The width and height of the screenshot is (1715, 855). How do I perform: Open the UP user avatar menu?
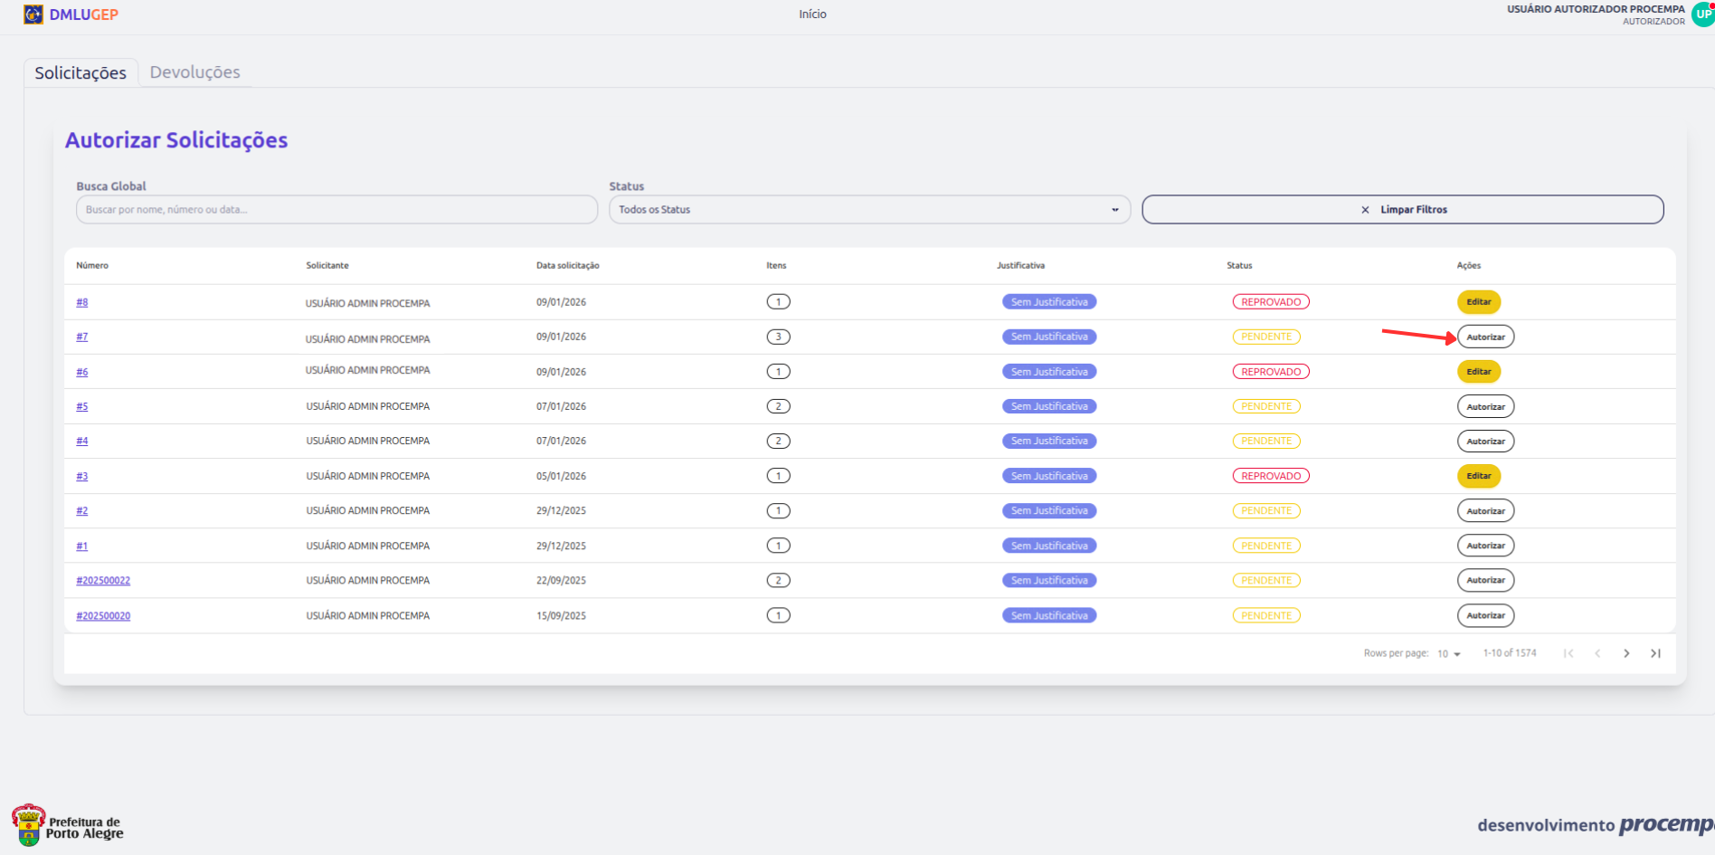click(x=1702, y=14)
